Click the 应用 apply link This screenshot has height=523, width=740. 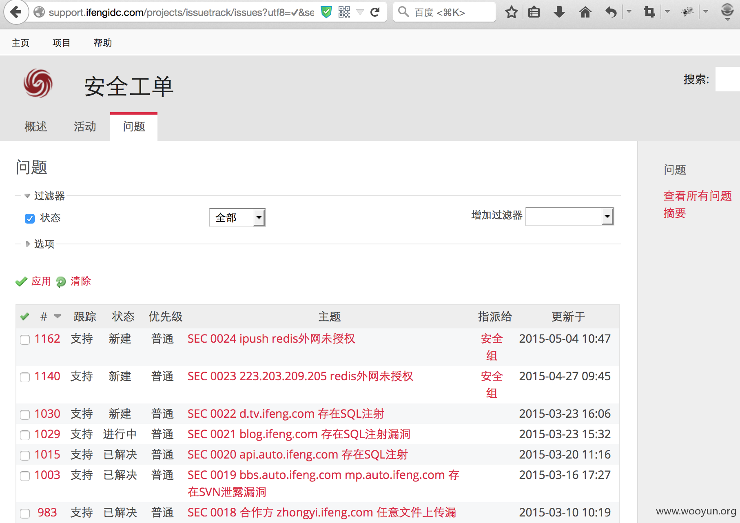41,281
